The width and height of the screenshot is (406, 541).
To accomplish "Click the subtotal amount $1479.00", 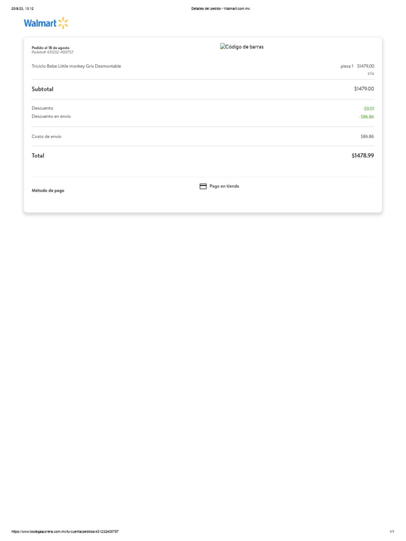I will pos(364,89).
